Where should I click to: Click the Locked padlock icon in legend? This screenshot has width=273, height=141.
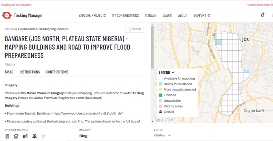[160, 112]
